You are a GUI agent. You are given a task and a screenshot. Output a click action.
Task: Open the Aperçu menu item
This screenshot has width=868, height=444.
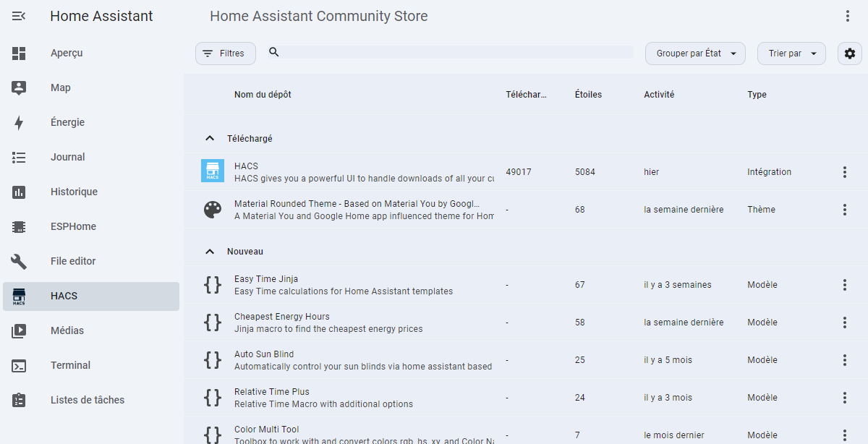pos(91,53)
